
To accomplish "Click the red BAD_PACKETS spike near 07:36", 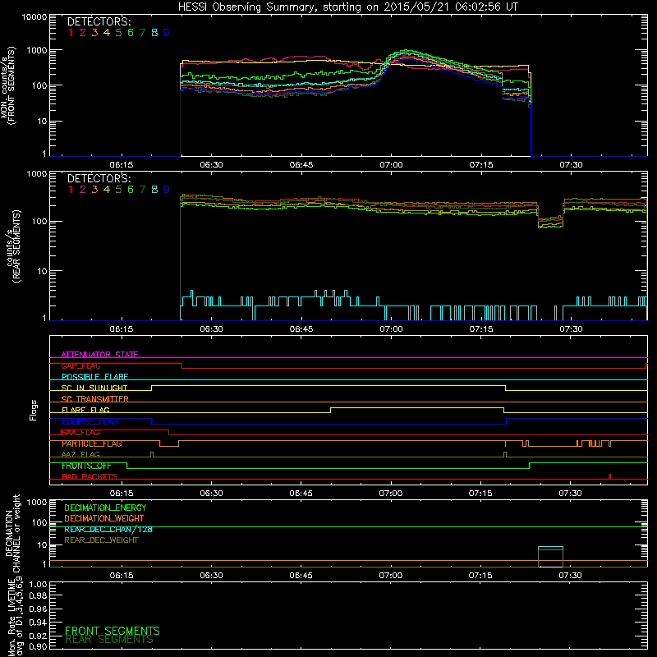I will click(x=610, y=476).
